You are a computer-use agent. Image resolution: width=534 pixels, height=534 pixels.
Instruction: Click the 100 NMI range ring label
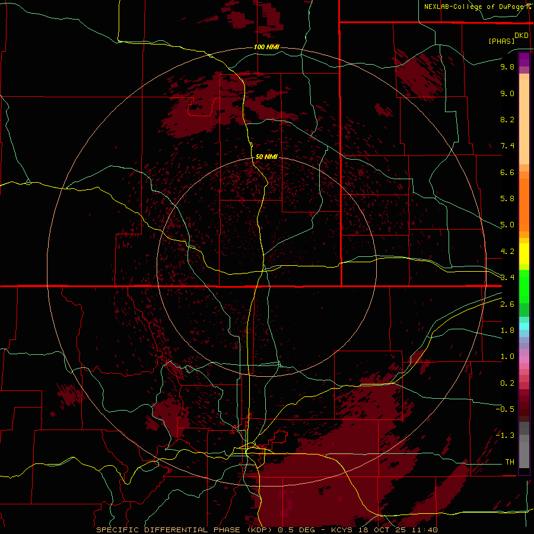coord(266,47)
